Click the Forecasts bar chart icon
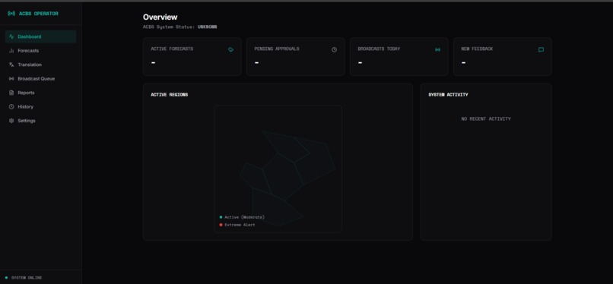 11,51
